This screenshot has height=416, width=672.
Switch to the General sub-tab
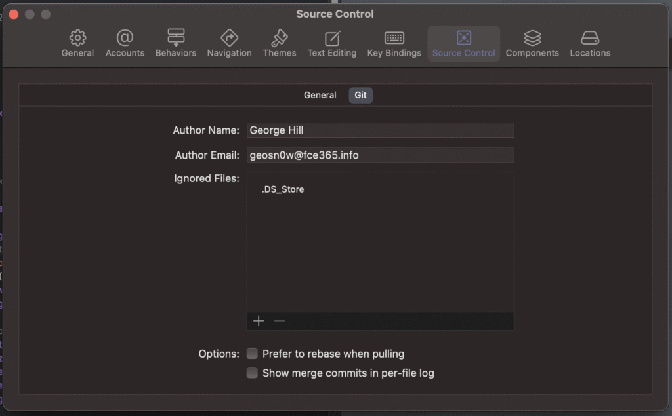tap(320, 95)
